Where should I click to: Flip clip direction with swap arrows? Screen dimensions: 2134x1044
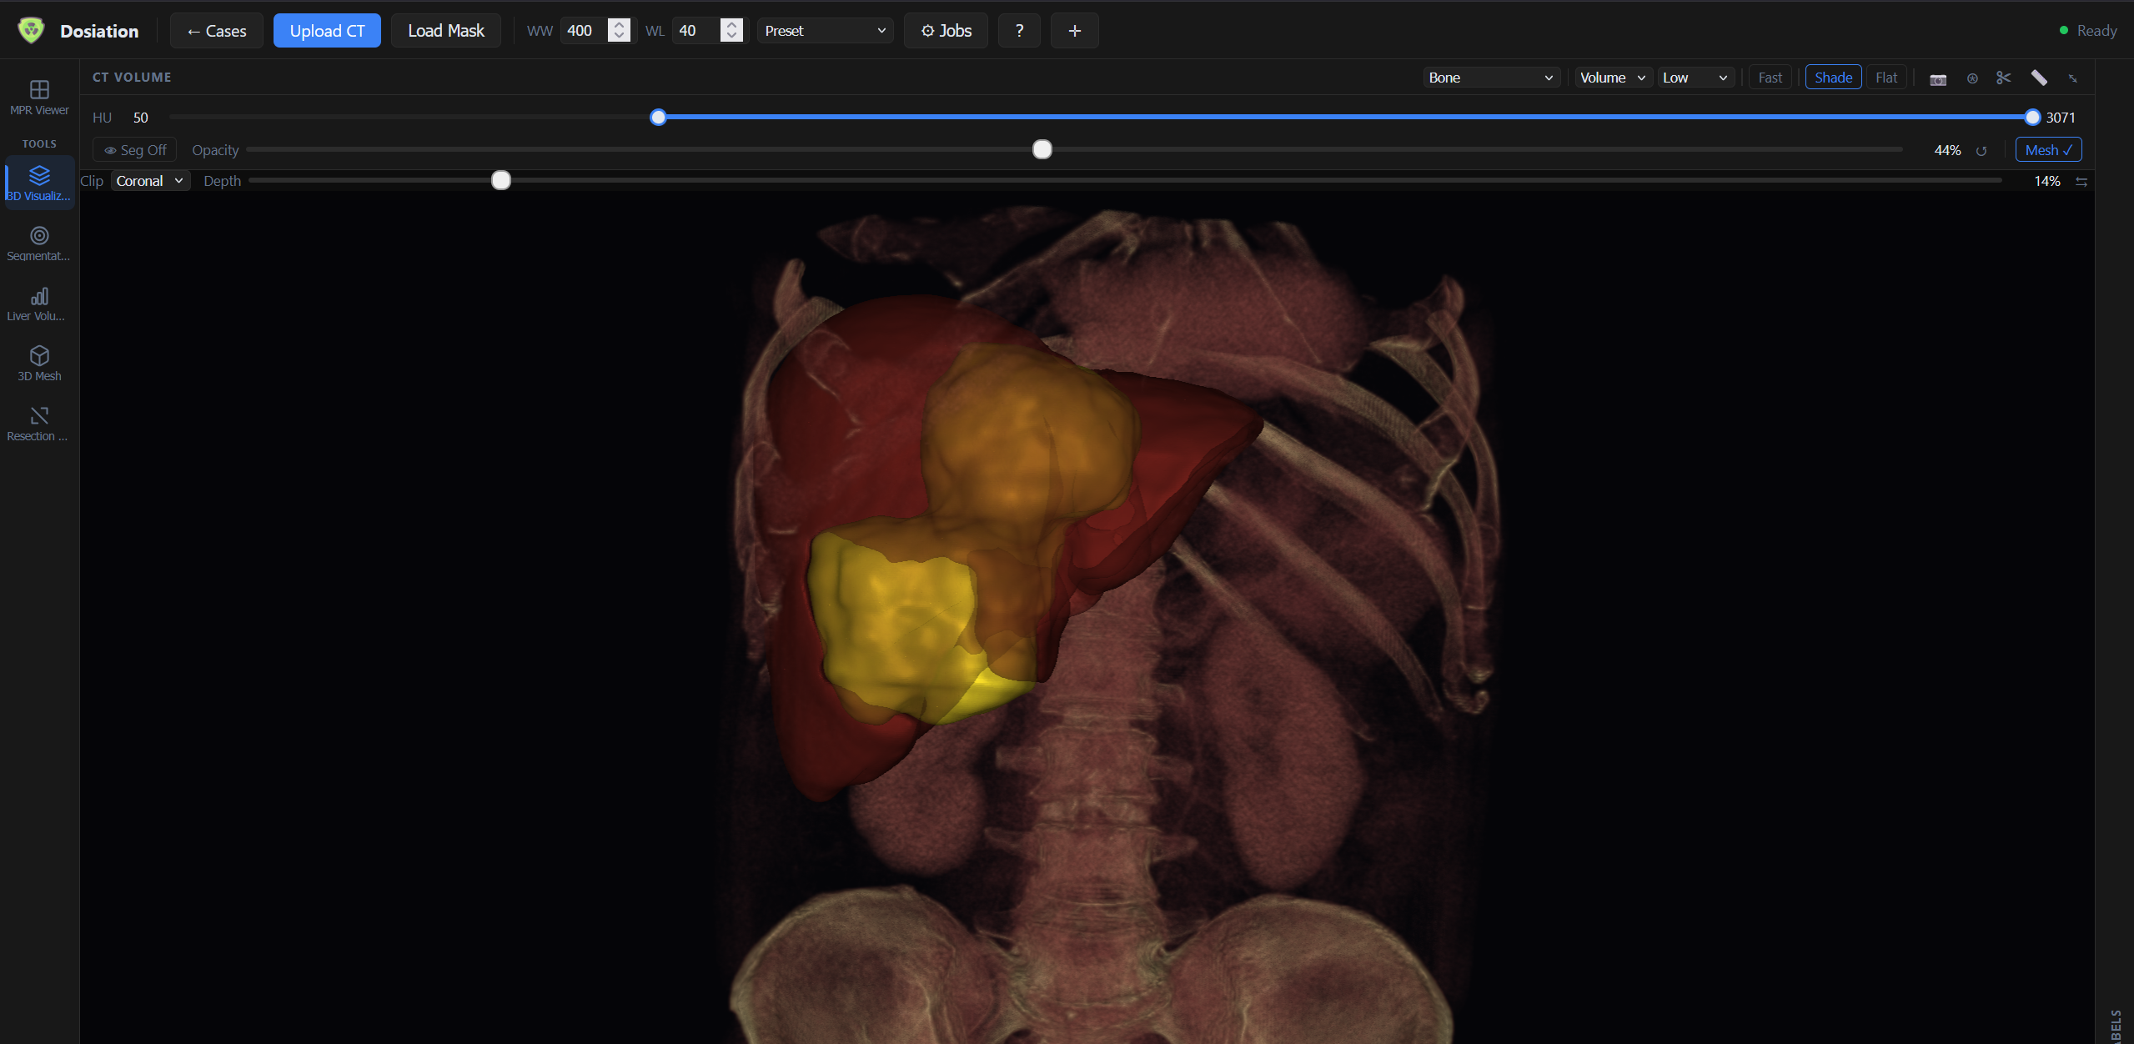click(x=2081, y=182)
